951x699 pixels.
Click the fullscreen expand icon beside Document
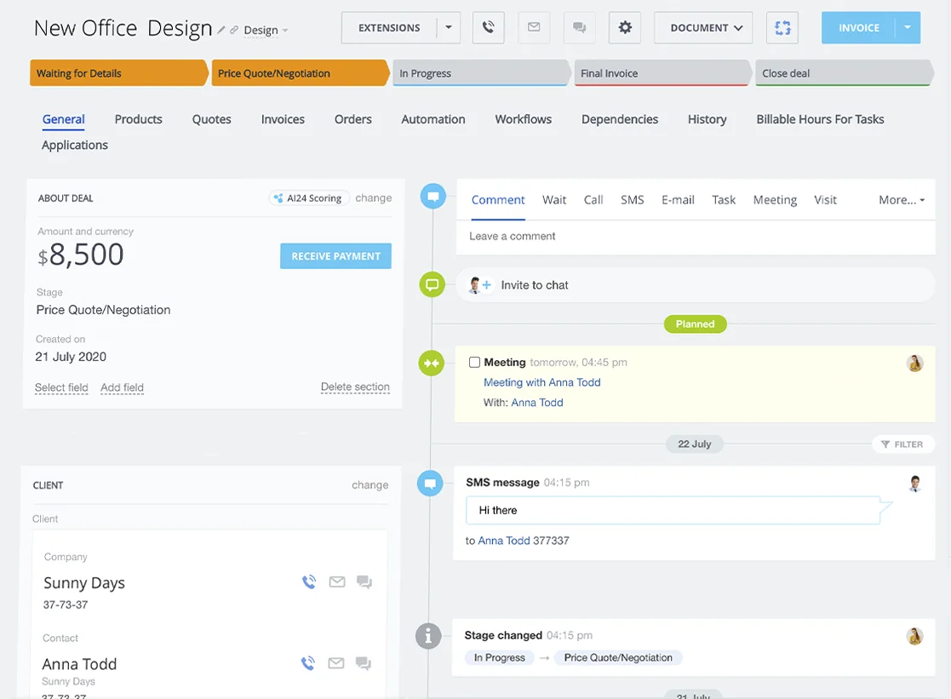(x=782, y=27)
